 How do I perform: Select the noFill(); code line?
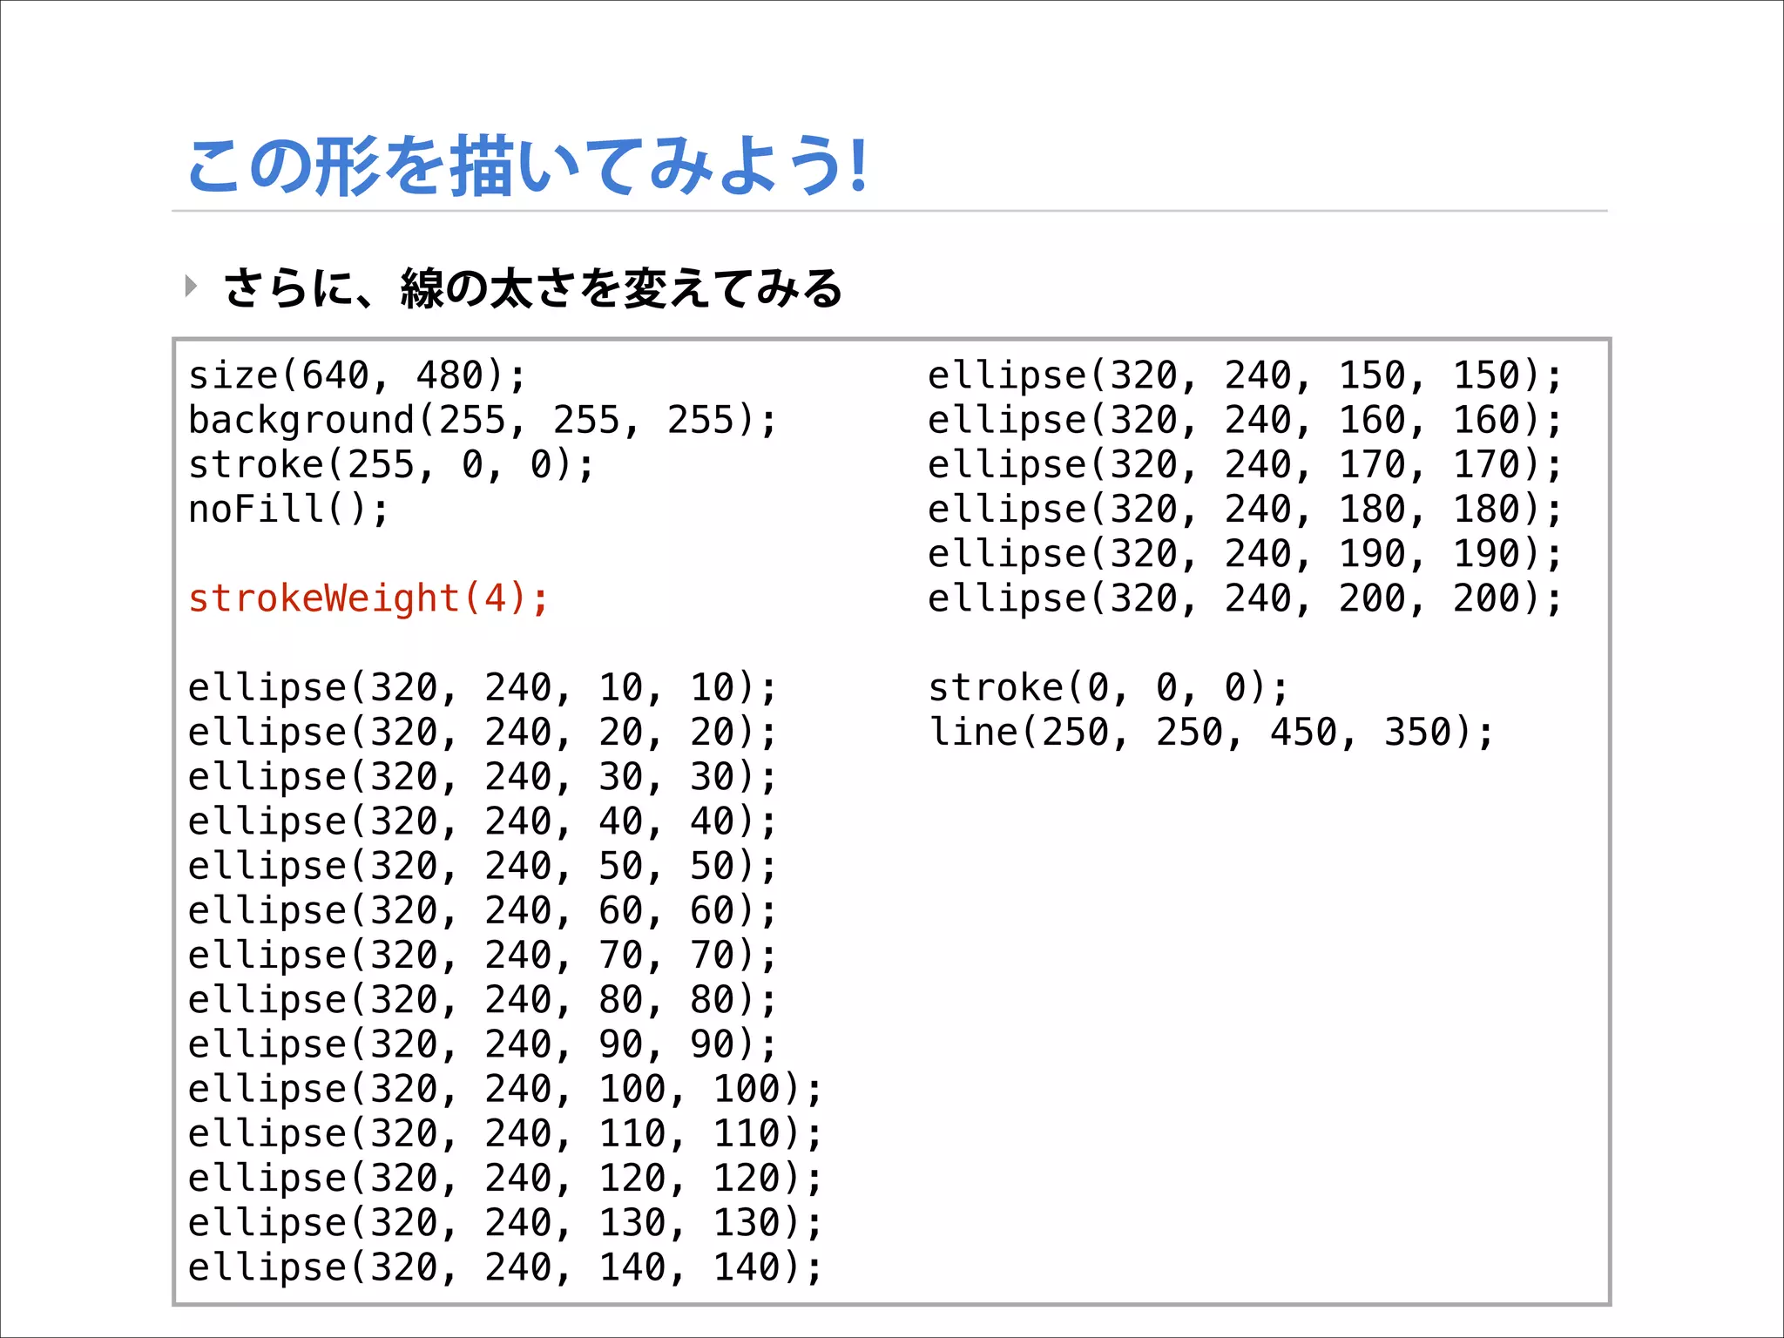pos(288,509)
